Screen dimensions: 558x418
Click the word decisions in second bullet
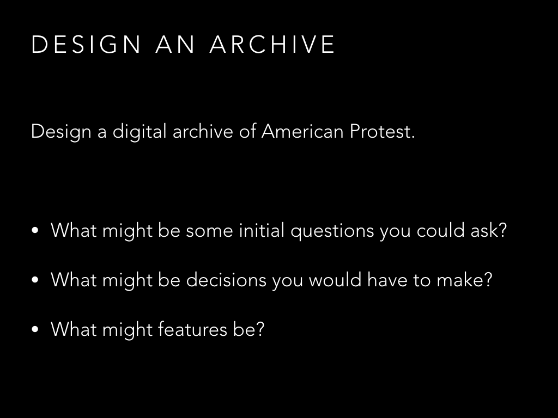click(226, 280)
